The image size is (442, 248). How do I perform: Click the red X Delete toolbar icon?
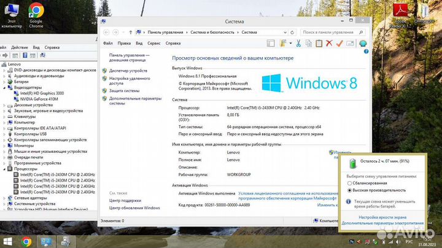point(329,44)
